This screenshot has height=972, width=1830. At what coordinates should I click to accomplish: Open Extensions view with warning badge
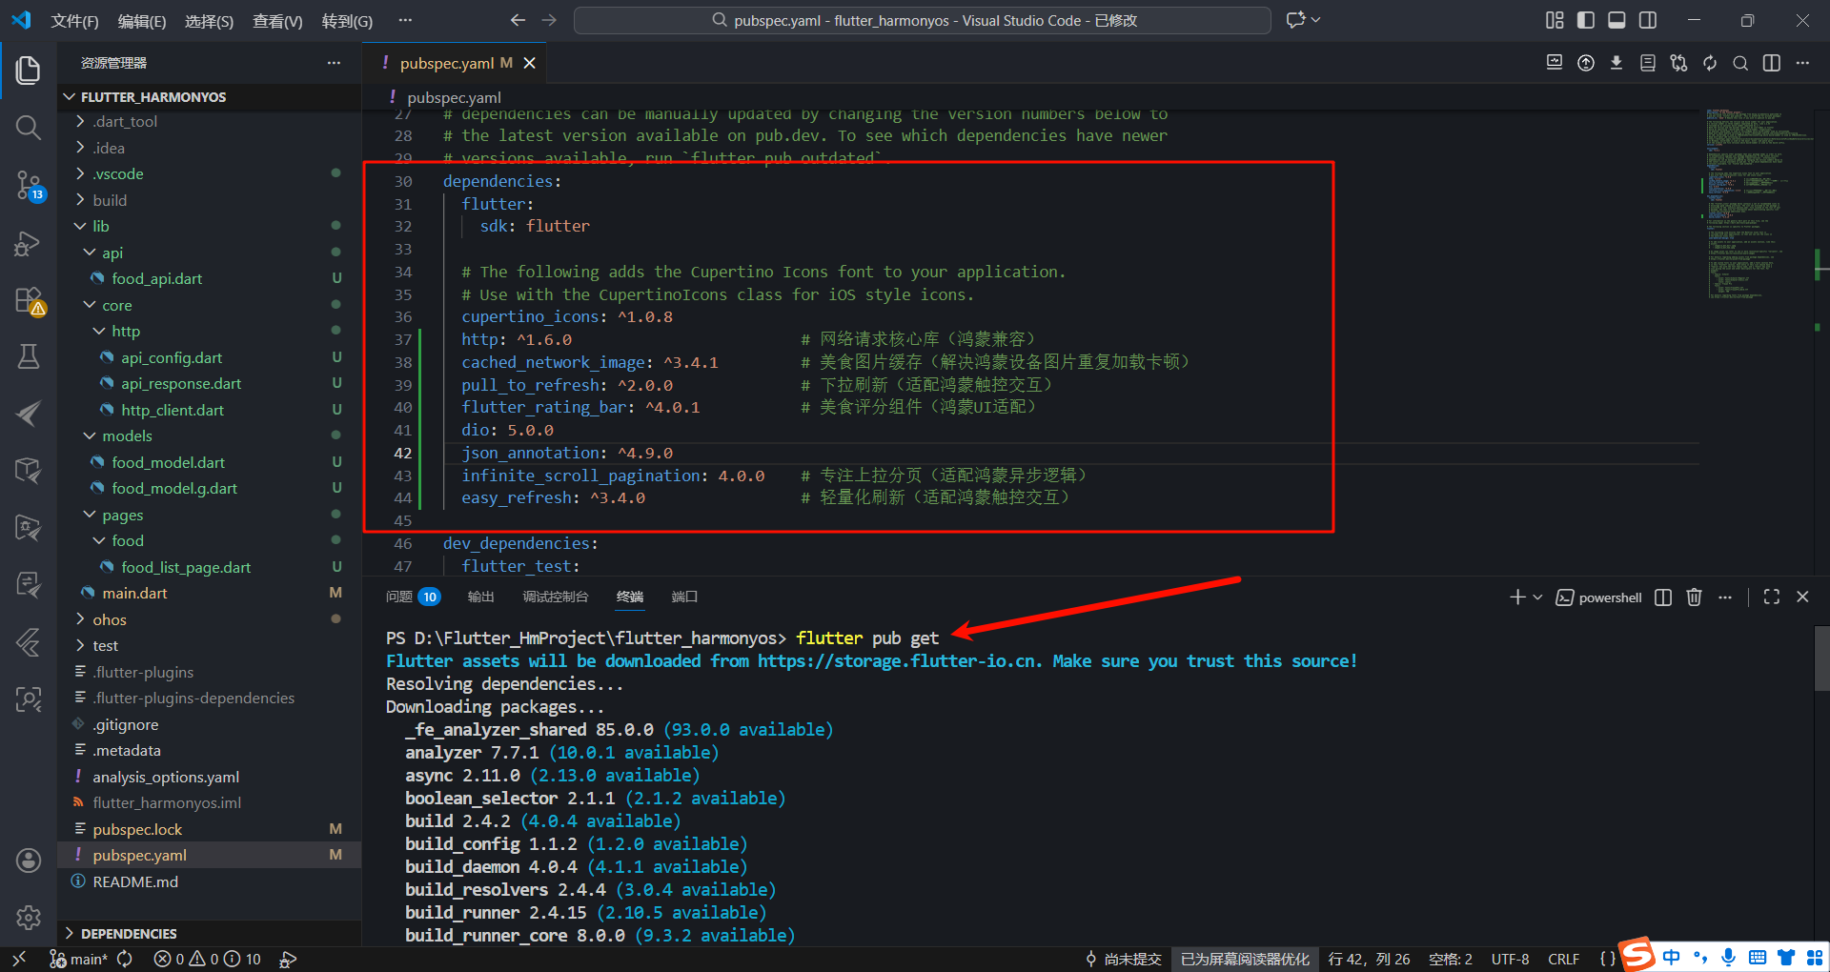(29, 301)
